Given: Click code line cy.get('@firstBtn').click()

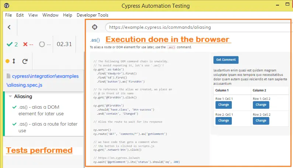Looking at the screenshot, I should pos(115,97).
